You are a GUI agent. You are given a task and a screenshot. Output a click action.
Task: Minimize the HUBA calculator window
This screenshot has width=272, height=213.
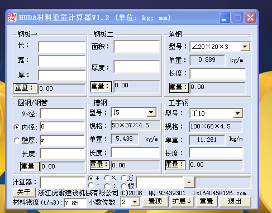[x=225, y=18]
